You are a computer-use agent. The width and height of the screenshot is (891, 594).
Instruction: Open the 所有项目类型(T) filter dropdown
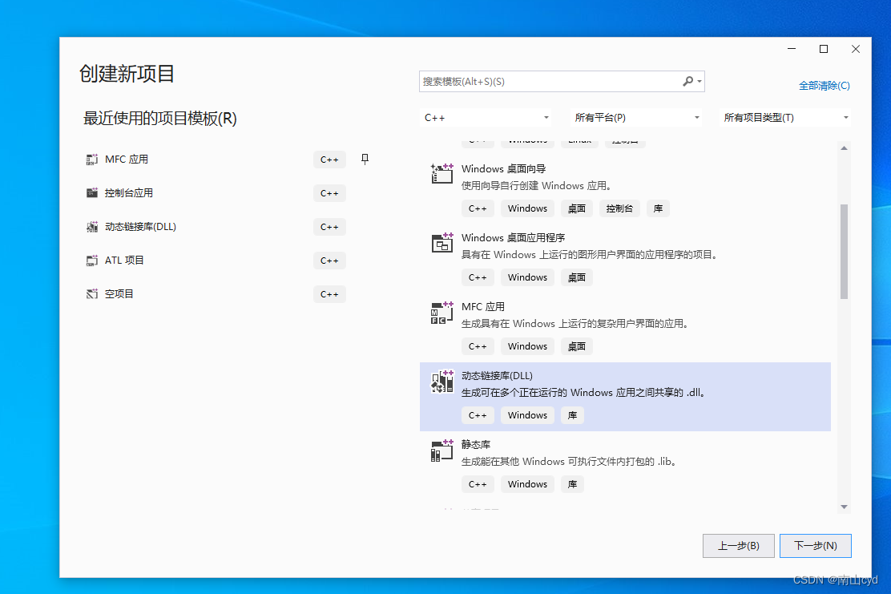(784, 118)
